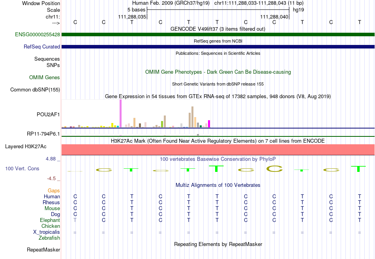Click Publications: Sequences in Scientific Articles title

tap(218, 53)
